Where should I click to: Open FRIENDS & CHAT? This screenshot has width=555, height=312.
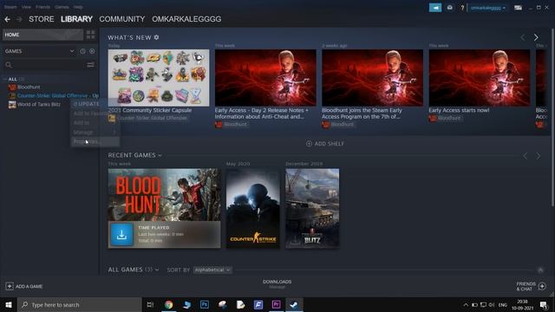point(531,286)
